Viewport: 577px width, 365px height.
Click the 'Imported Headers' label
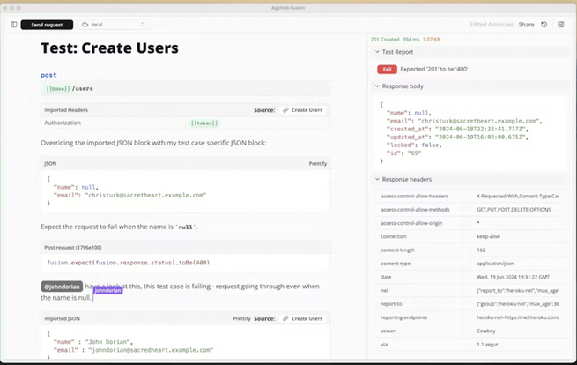[x=66, y=110]
